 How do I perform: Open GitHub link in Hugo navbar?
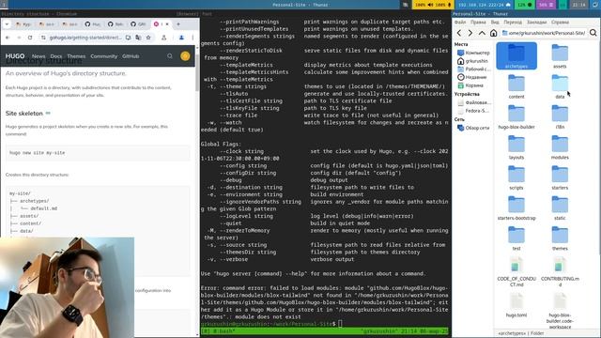131,56
